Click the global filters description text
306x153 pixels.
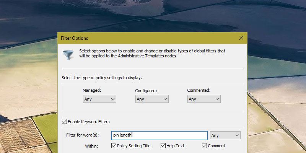[x=152, y=53]
